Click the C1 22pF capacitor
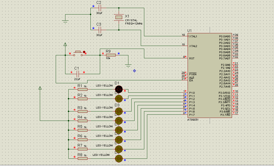 pyautogui.click(x=78, y=74)
